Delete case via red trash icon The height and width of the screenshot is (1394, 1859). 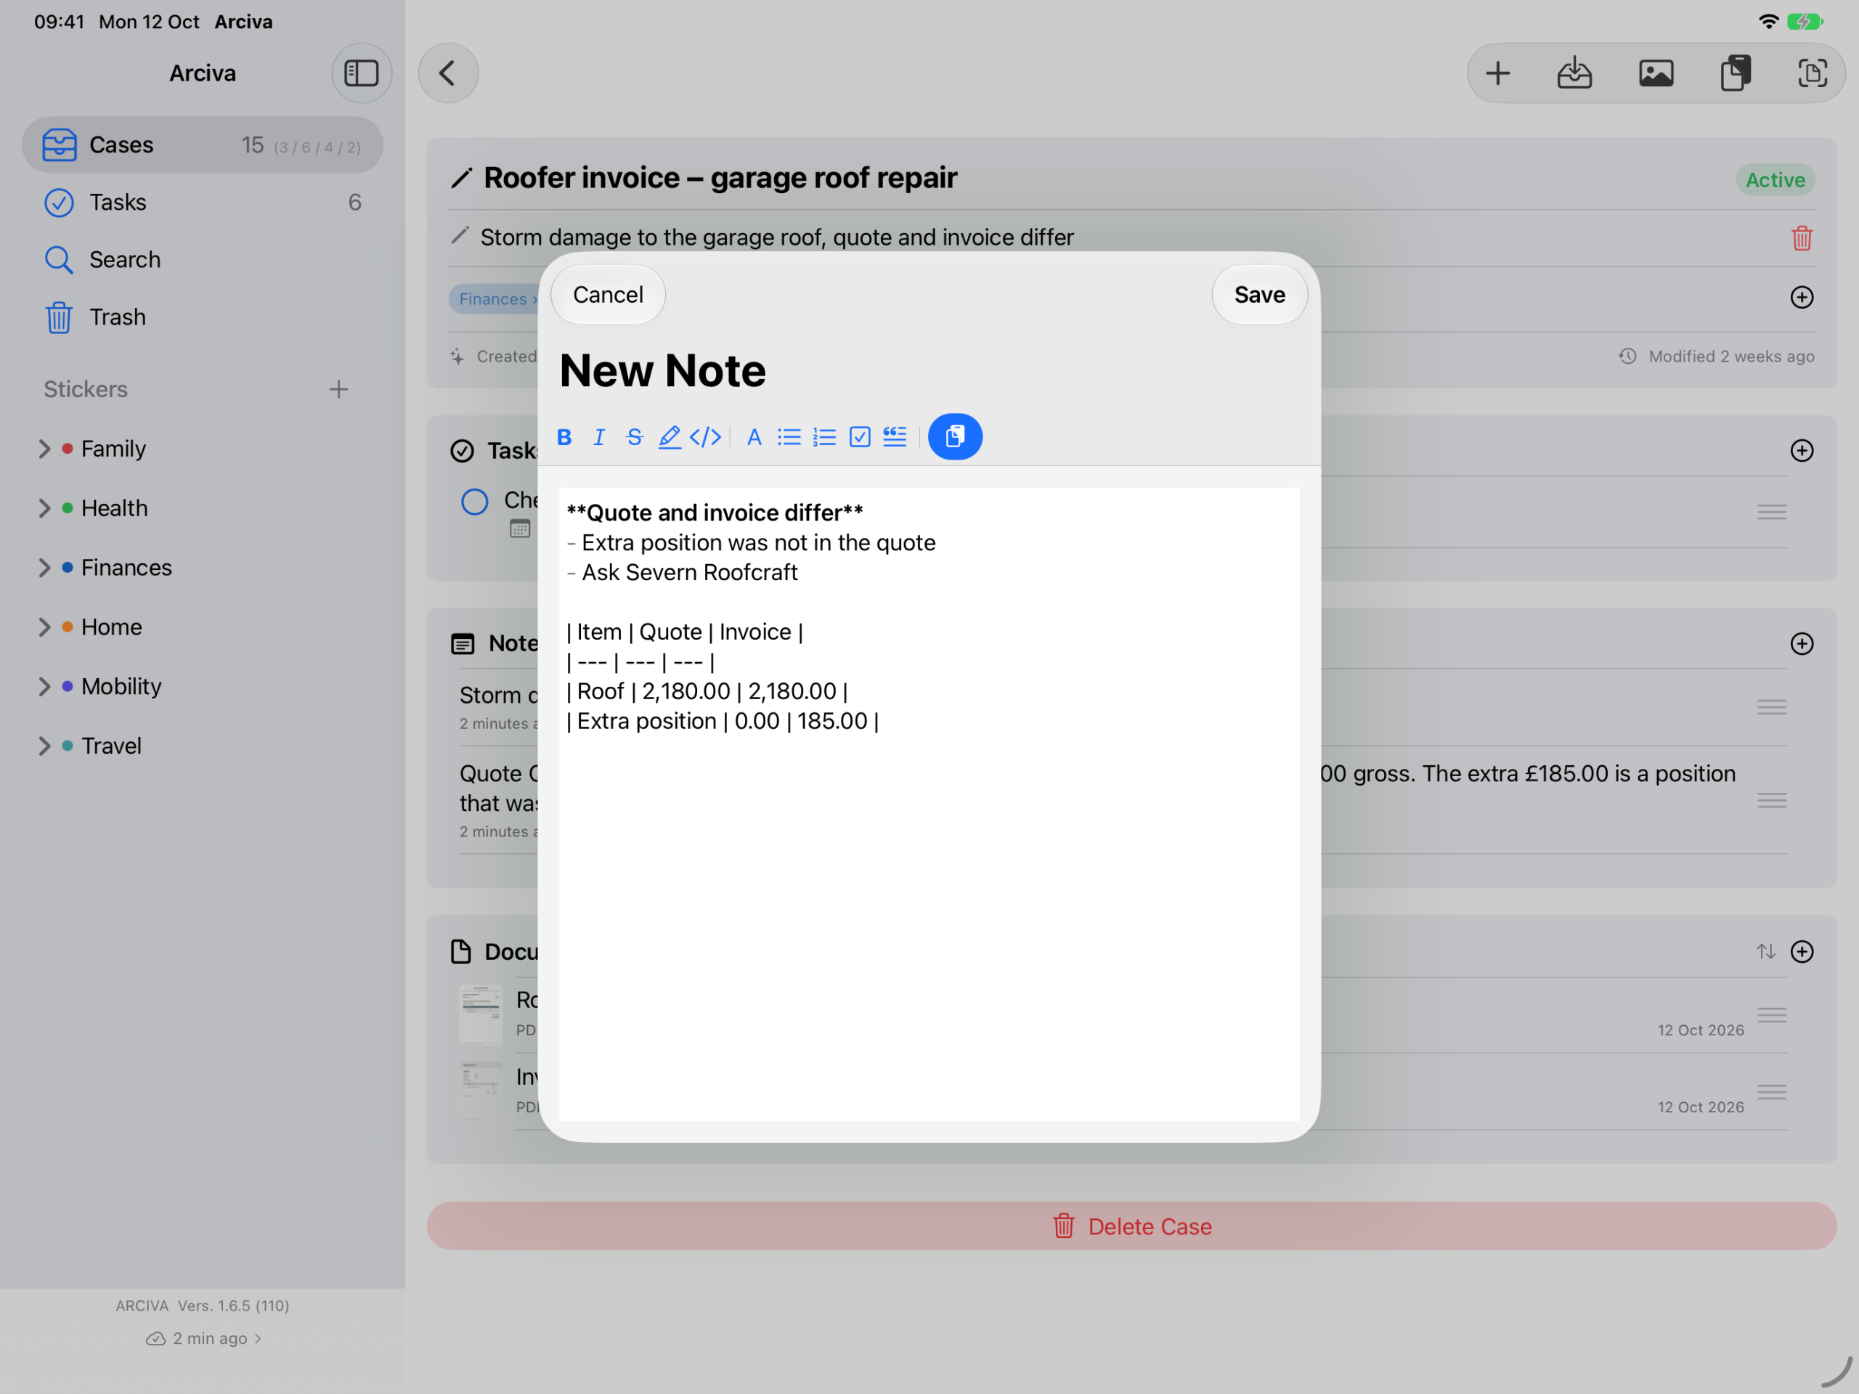1801,238
